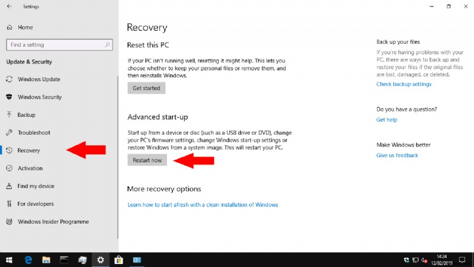Click the Make Windows better heading

403,145
